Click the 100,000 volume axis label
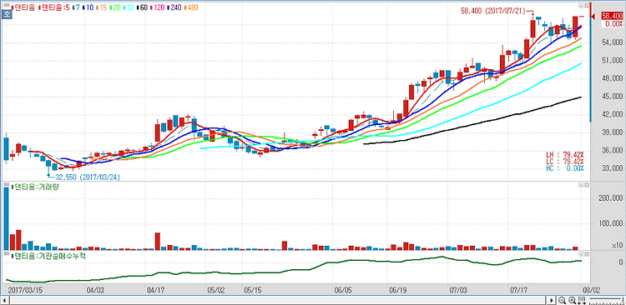 [610, 223]
